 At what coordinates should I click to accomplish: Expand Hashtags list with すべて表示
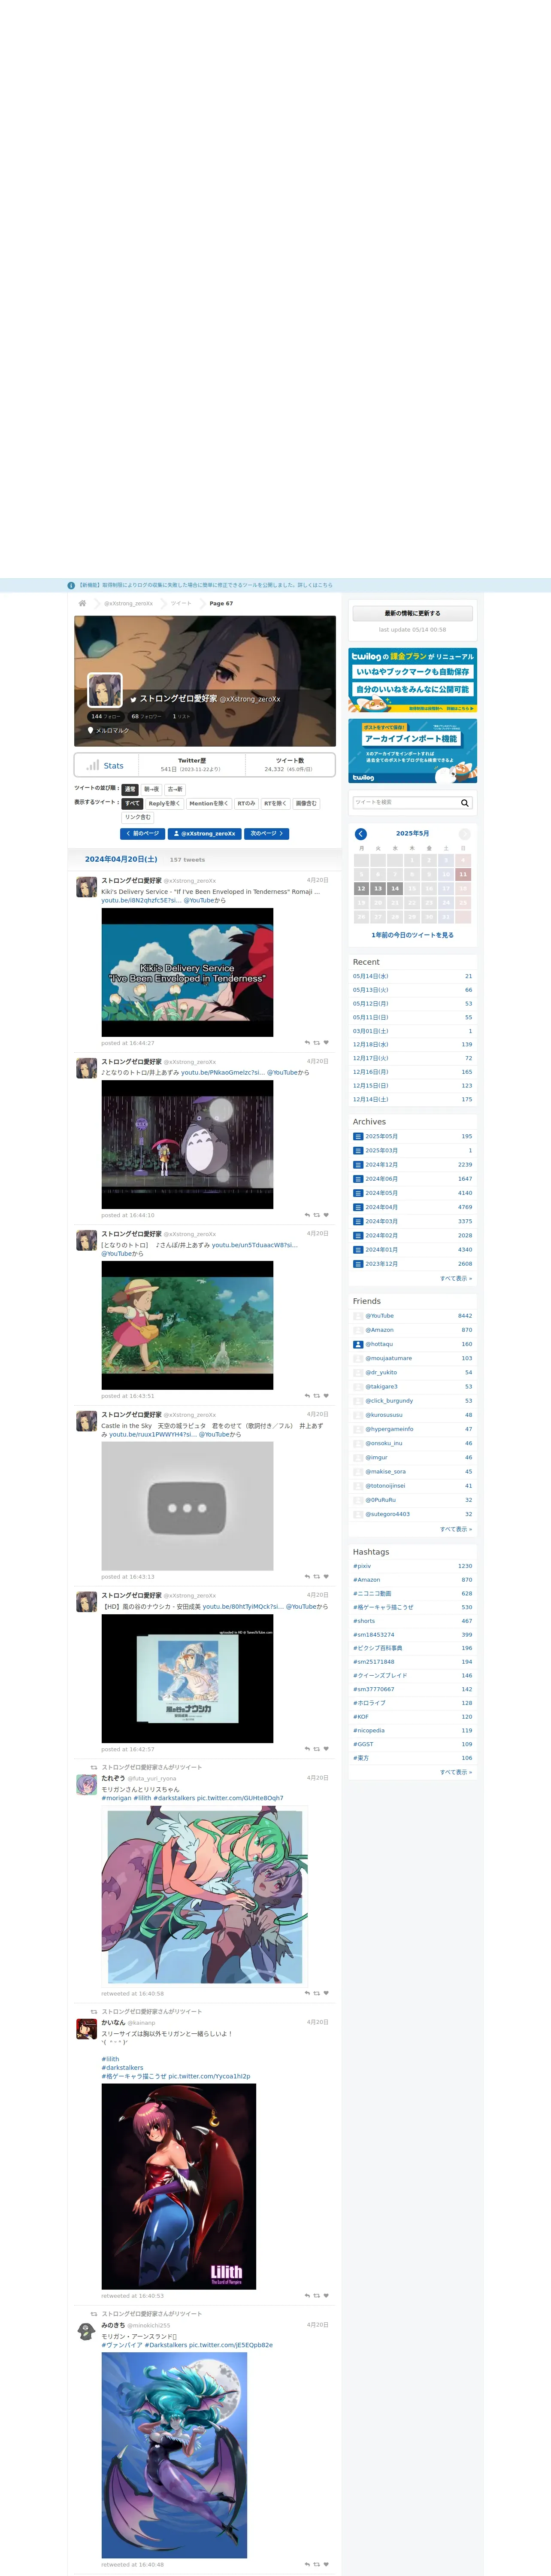tap(456, 1772)
